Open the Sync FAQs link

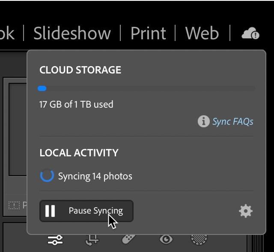tap(233, 122)
